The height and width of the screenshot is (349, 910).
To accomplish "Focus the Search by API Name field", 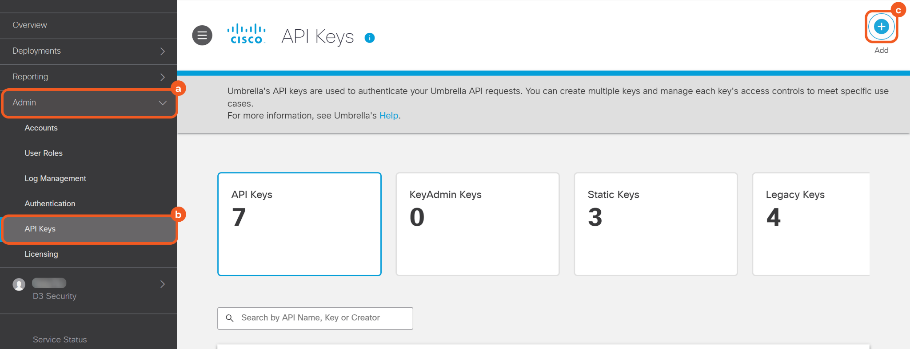I will (x=320, y=318).
